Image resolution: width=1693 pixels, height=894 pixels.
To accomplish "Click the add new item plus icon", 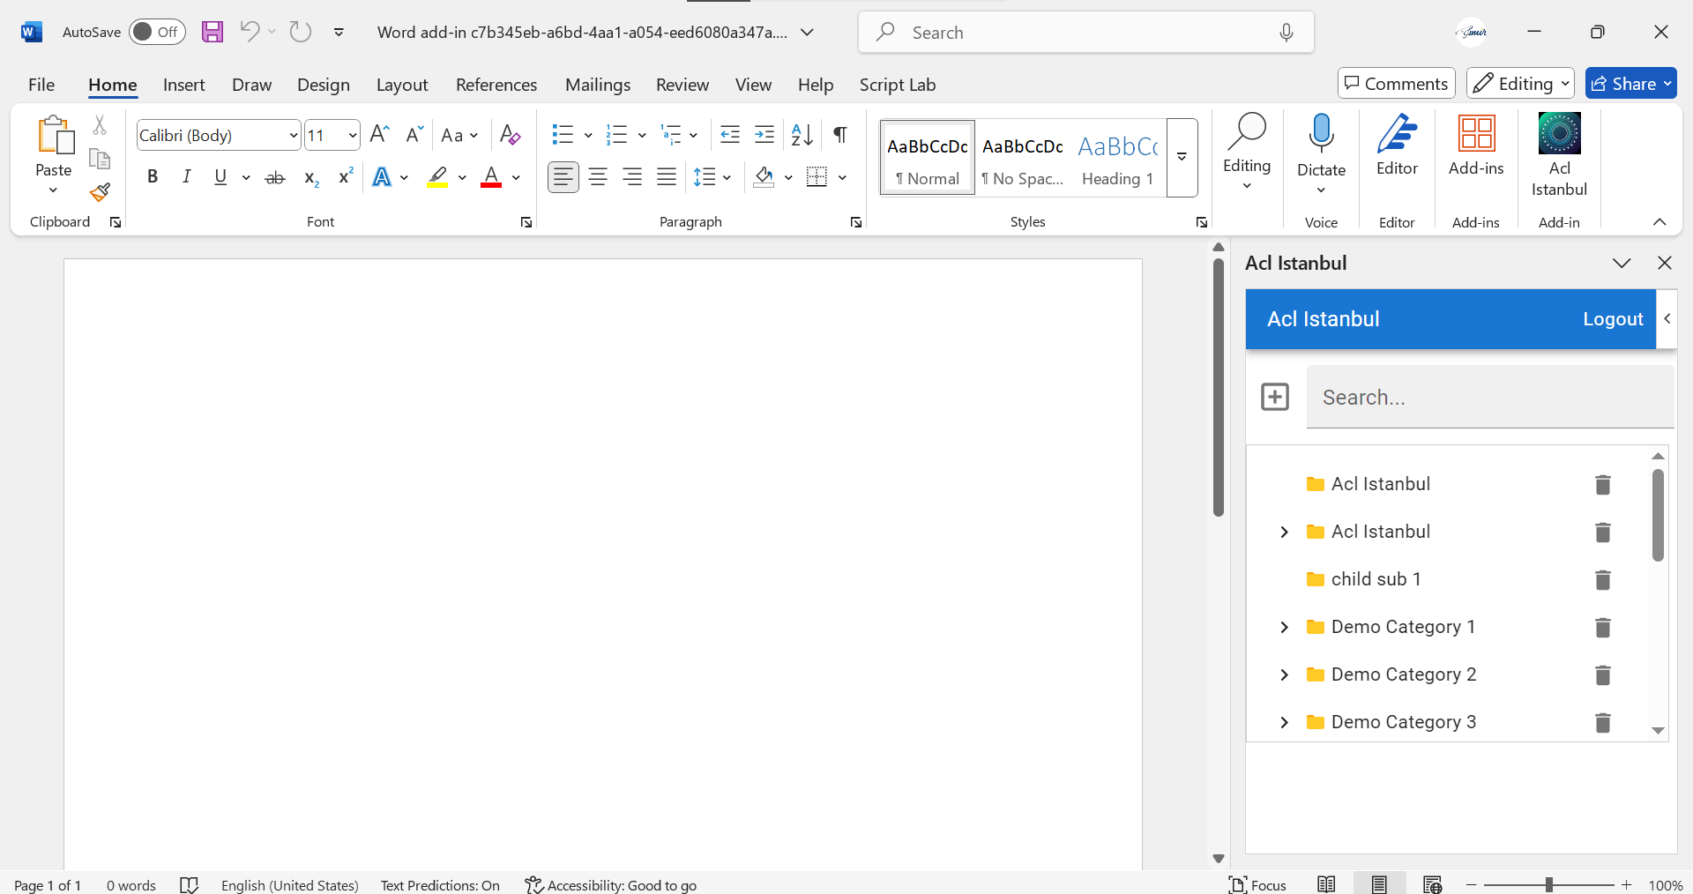I will coord(1275,397).
